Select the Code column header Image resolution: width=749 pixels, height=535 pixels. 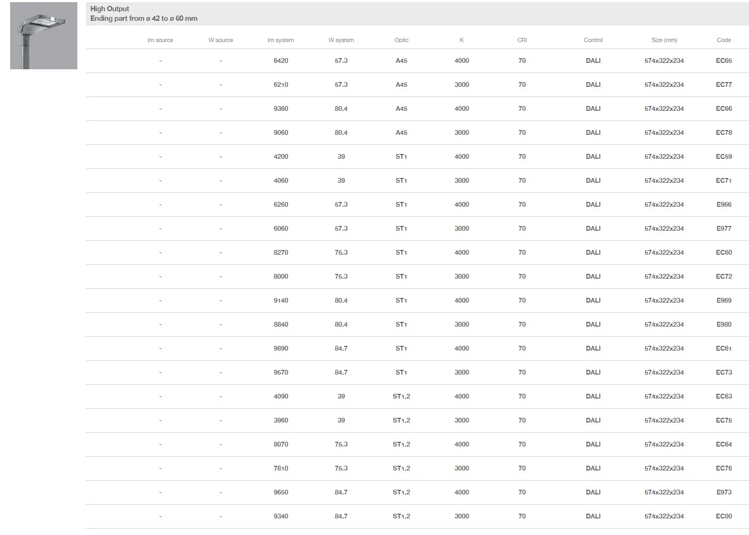pyautogui.click(x=723, y=40)
